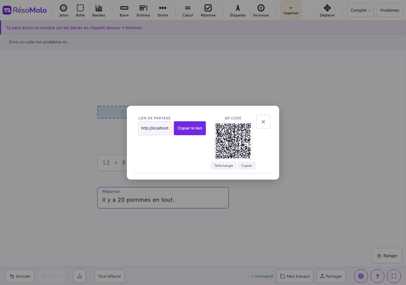Viewport: 406px width, 285px height.
Task: Toggle fullscreen with the expand icon
Action: tap(394, 276)
